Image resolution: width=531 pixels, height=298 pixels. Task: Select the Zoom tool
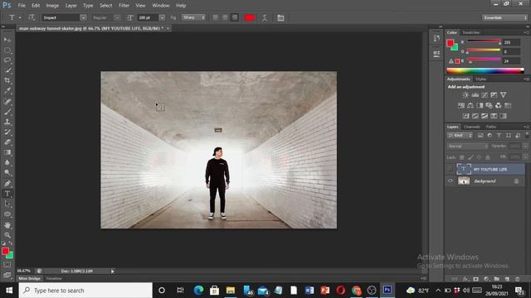pos(7,235)
